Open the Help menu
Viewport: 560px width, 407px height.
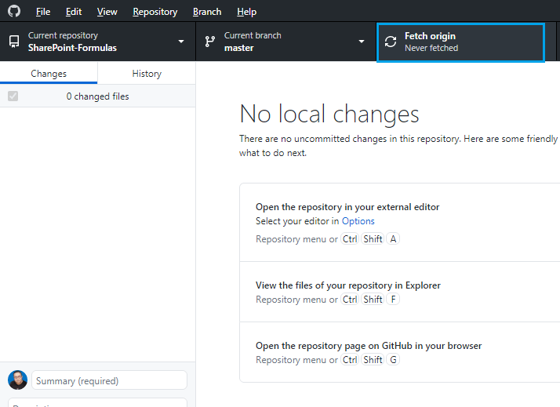(x=246, y=12)
